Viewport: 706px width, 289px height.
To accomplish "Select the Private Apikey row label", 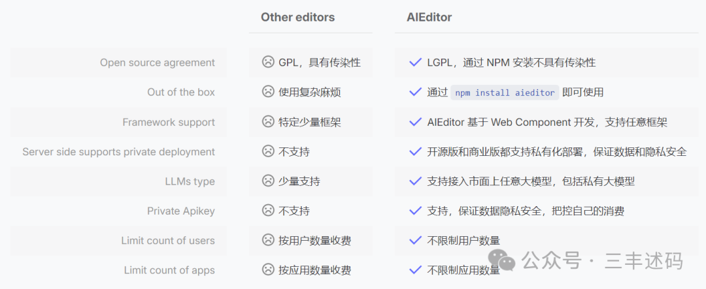I will point(181,211).
